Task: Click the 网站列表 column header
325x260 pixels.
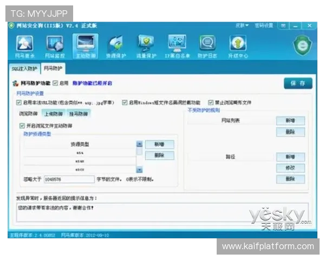Action: (x=231, y=120)
